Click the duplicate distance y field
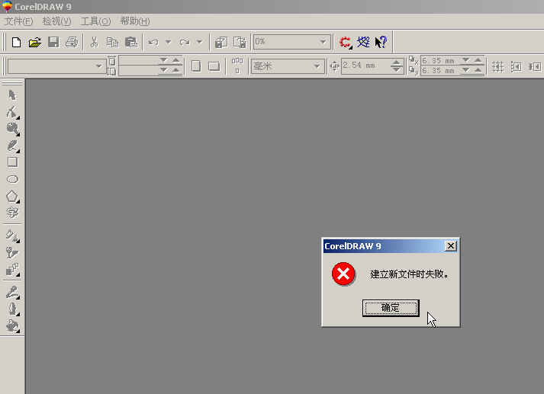Image resolution: width=544 pixels, height=394 pixels. pos(441,71)
